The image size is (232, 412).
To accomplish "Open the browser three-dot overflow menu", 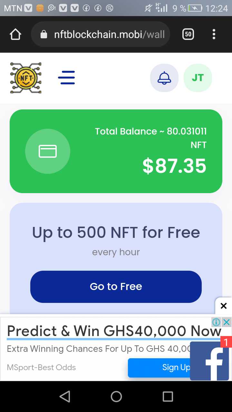I will tap(214, 34).
